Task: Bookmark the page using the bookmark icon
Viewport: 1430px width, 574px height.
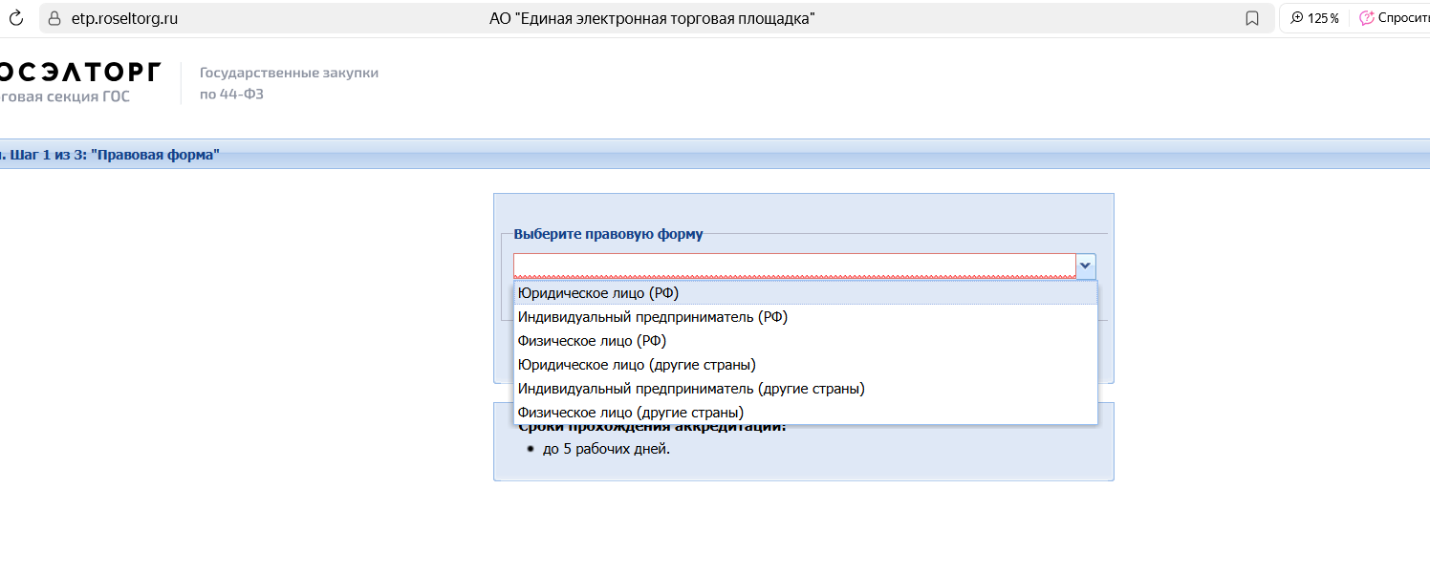Action: (1252, 18)
